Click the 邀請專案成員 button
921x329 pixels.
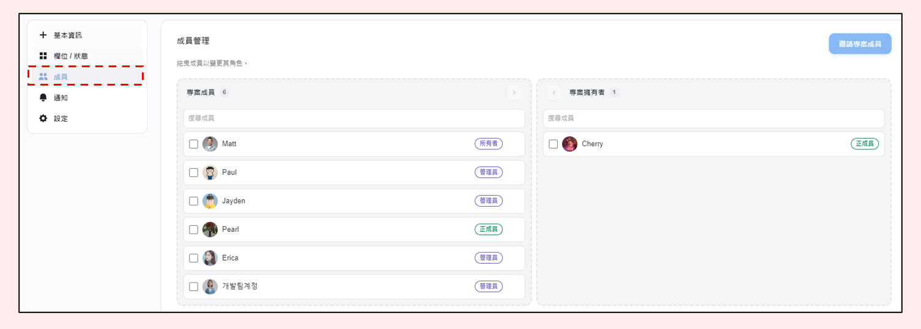(x=860, y=44)
